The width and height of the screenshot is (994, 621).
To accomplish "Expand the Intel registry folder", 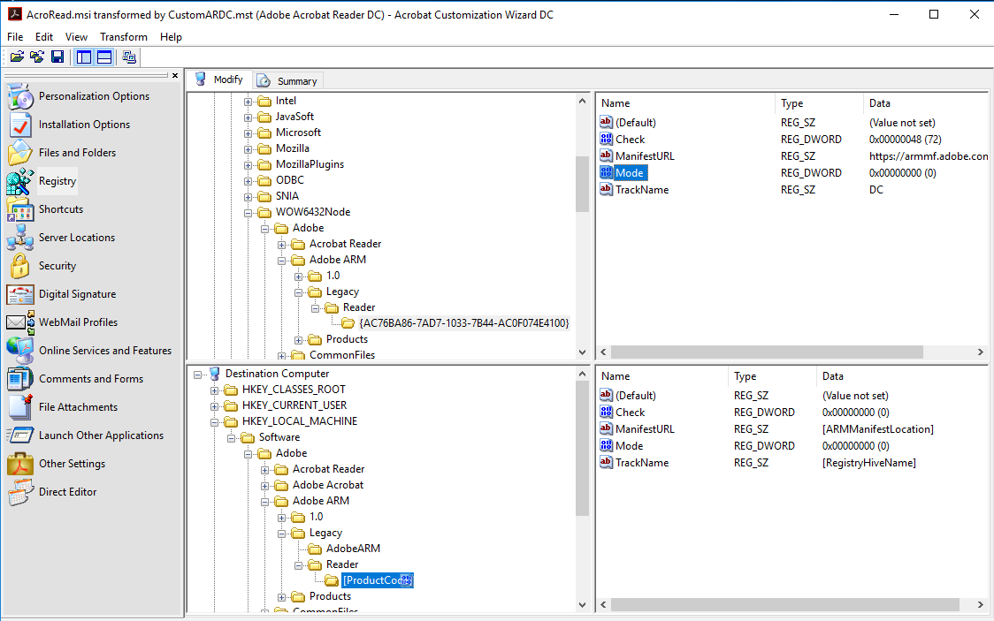I will tap(248, 101).
